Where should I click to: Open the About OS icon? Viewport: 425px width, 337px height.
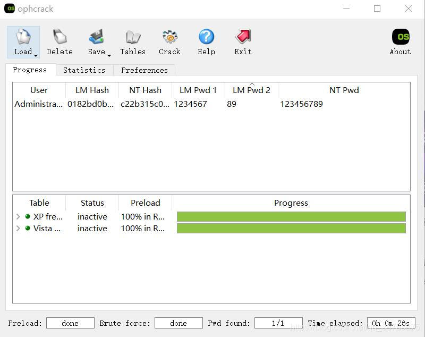click(401, 37)
